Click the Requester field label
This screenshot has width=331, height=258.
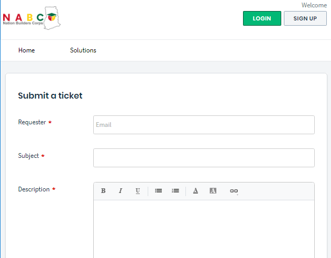(32, 122)
